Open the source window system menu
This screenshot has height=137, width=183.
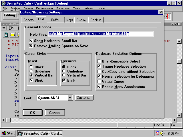point(4,28)
